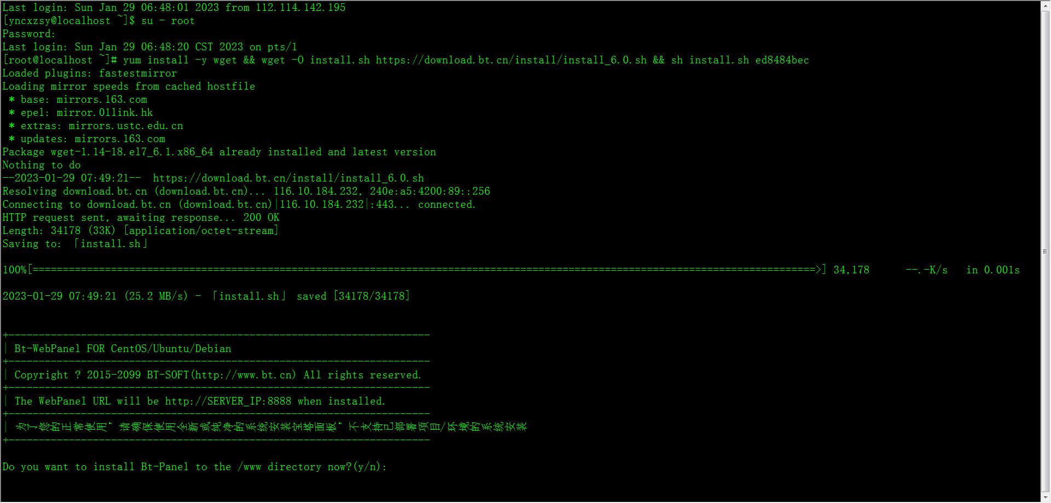This screenshot has width=1051, height=503.
Task: Click the install_6.0.sh URL in the yum command
Action: coord(511,60)
